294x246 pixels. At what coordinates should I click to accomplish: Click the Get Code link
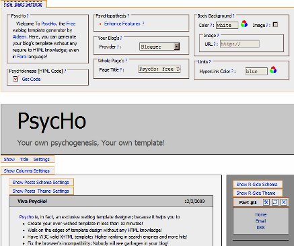[31, 79]
